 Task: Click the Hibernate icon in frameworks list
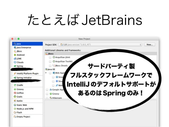coord(51,98)
